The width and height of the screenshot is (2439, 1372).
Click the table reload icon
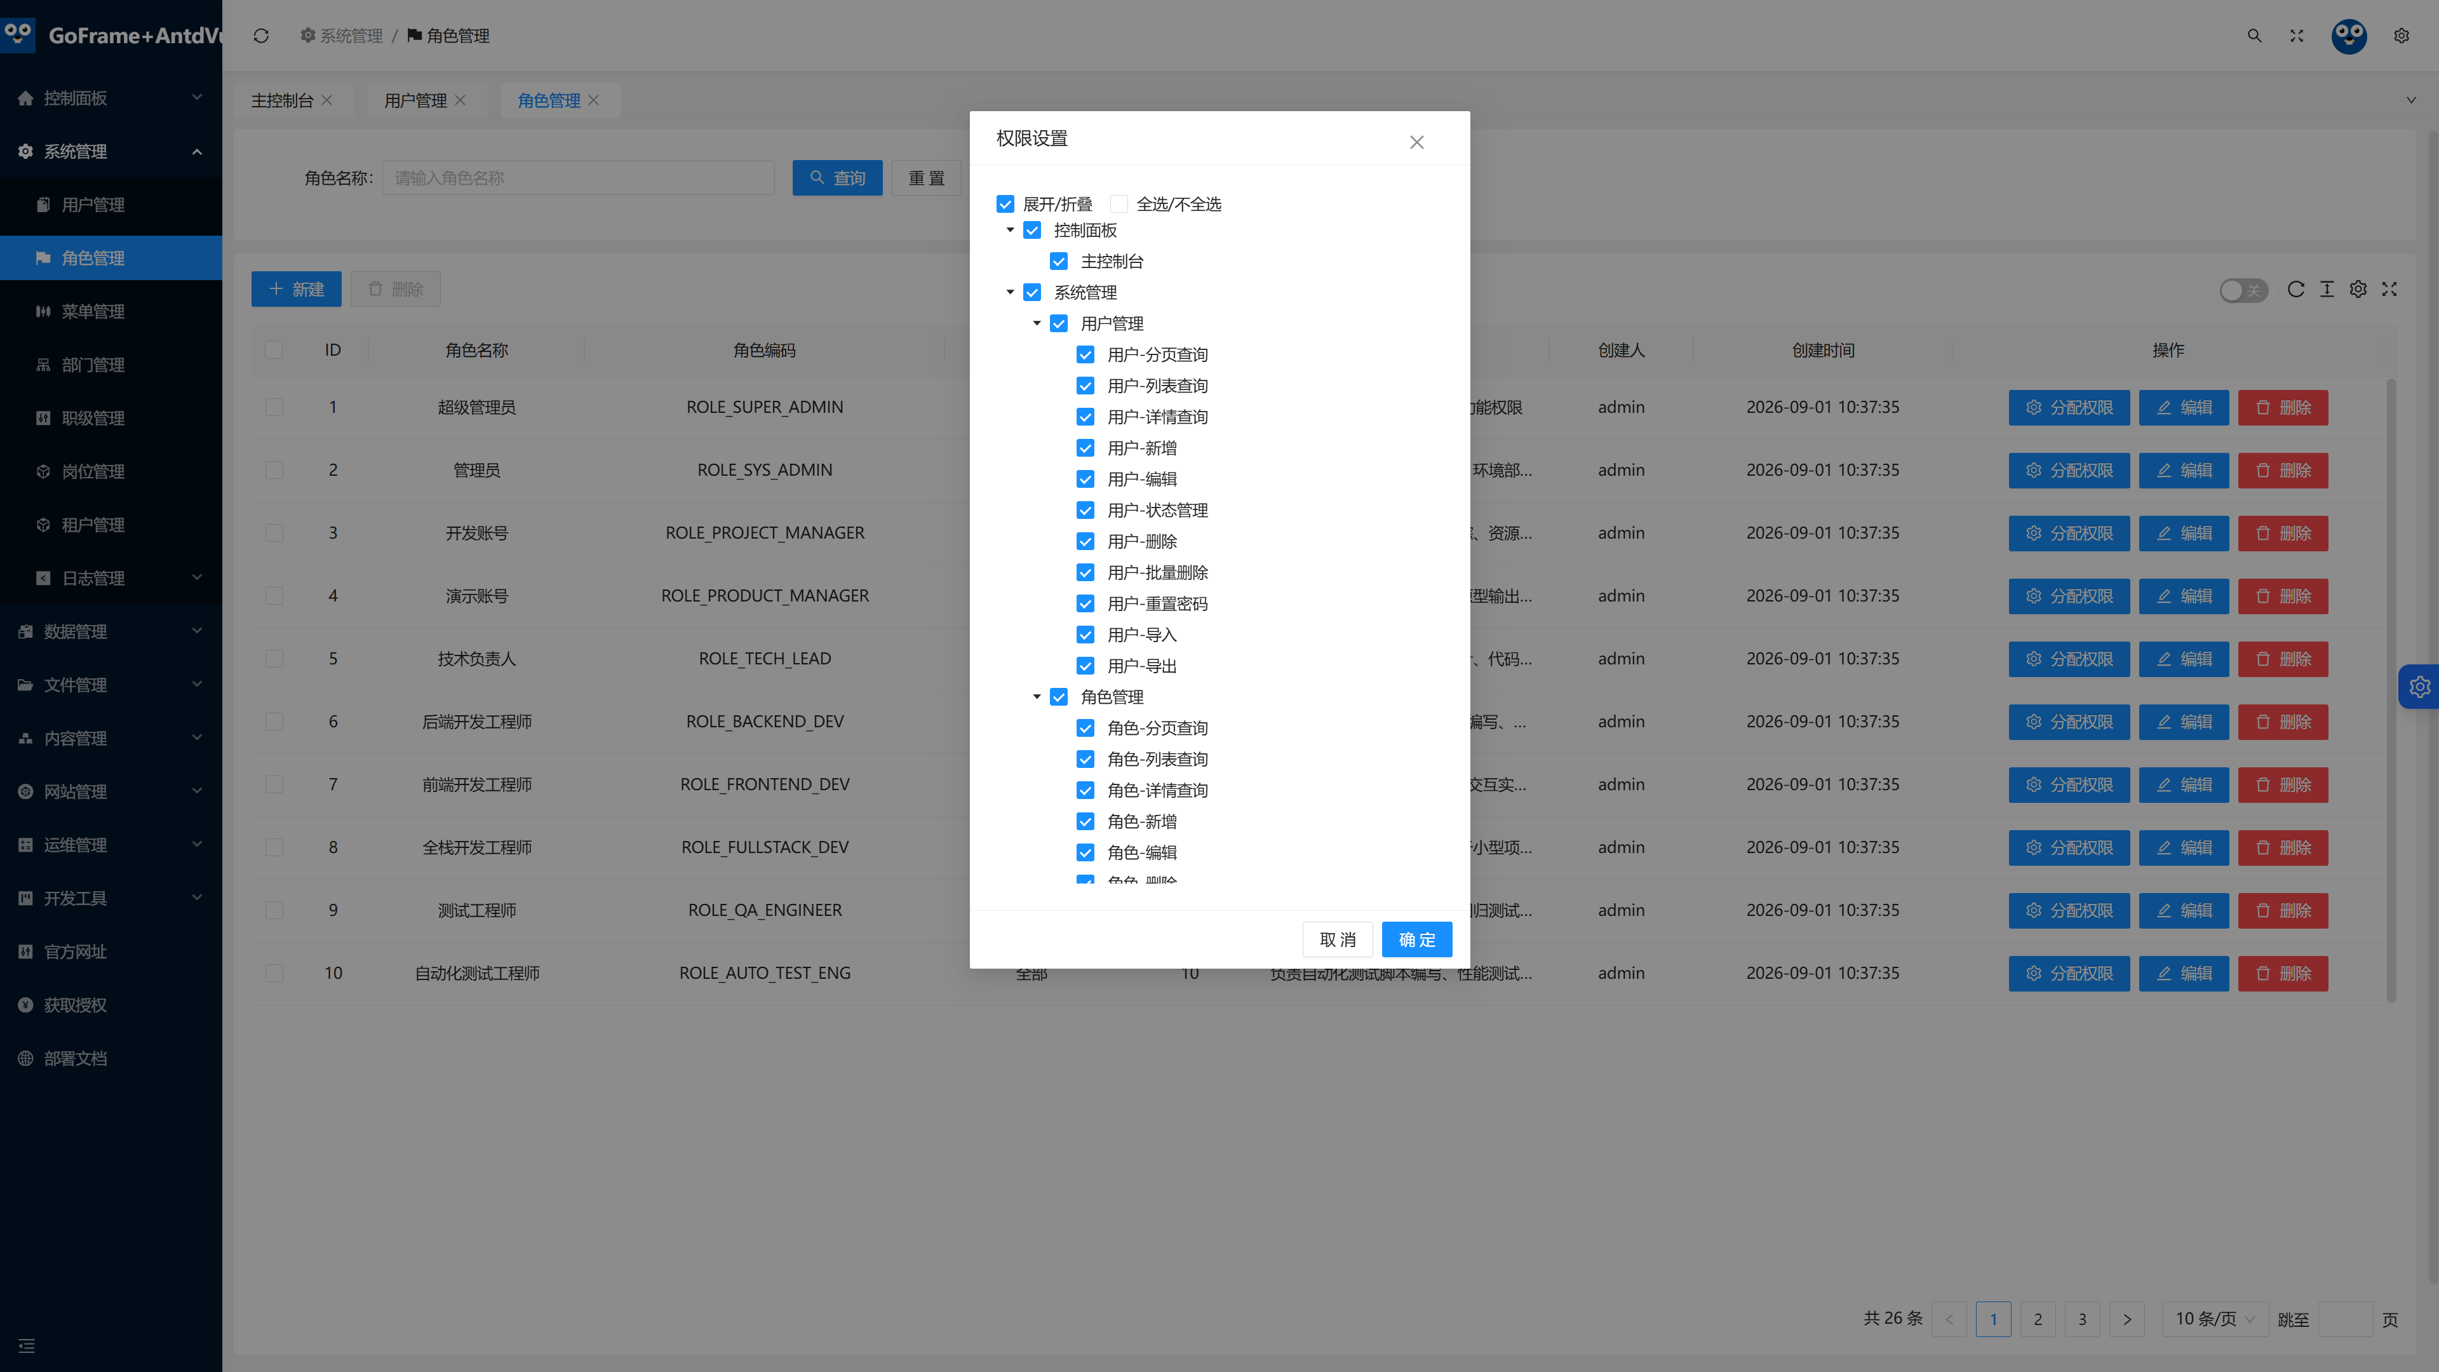pos(2296,289)
